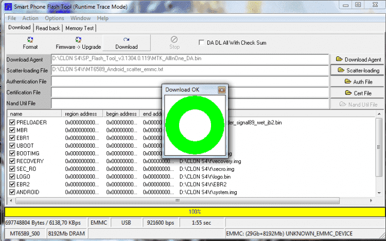The image size is (386, 241).
Task: Click the Scatter-loading File path field
Action: 190,70
